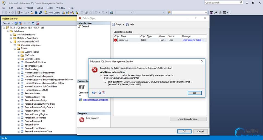Click the copy message icon in error dialog
The image size is (263, 140).
click(99, 93)
